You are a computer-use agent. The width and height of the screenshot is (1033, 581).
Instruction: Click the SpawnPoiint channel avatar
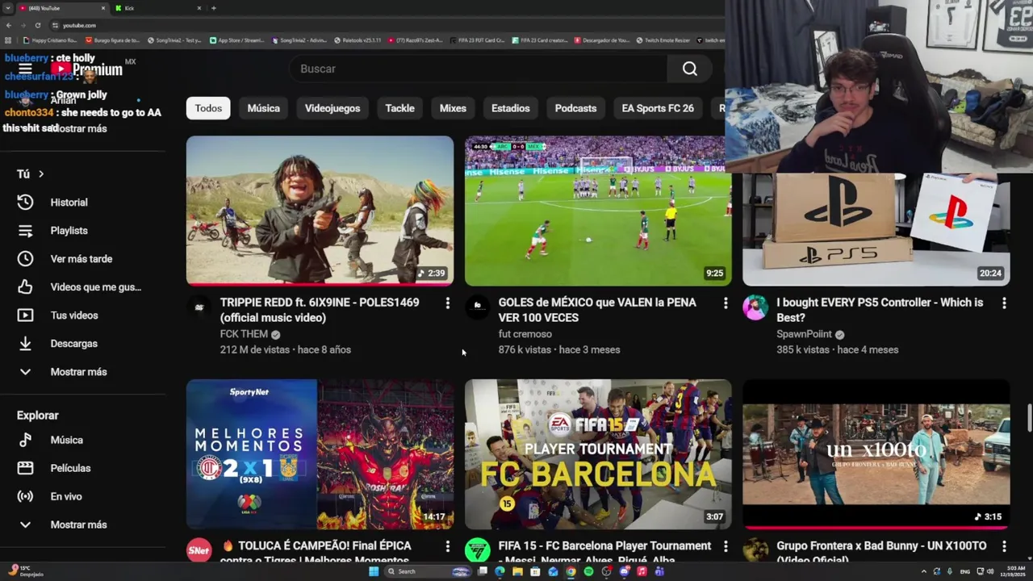[755, 307]
